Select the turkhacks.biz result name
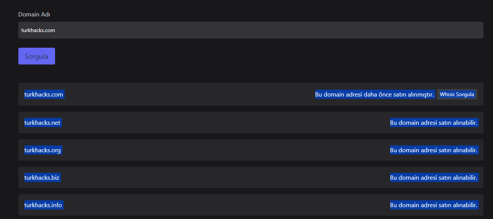 [x=42, y=177]
